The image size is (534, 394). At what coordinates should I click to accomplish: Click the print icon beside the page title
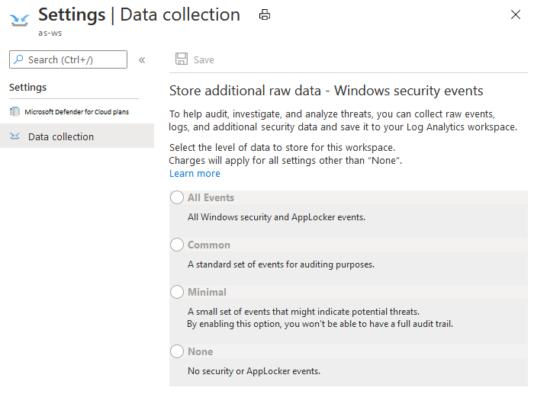[265, 14]
